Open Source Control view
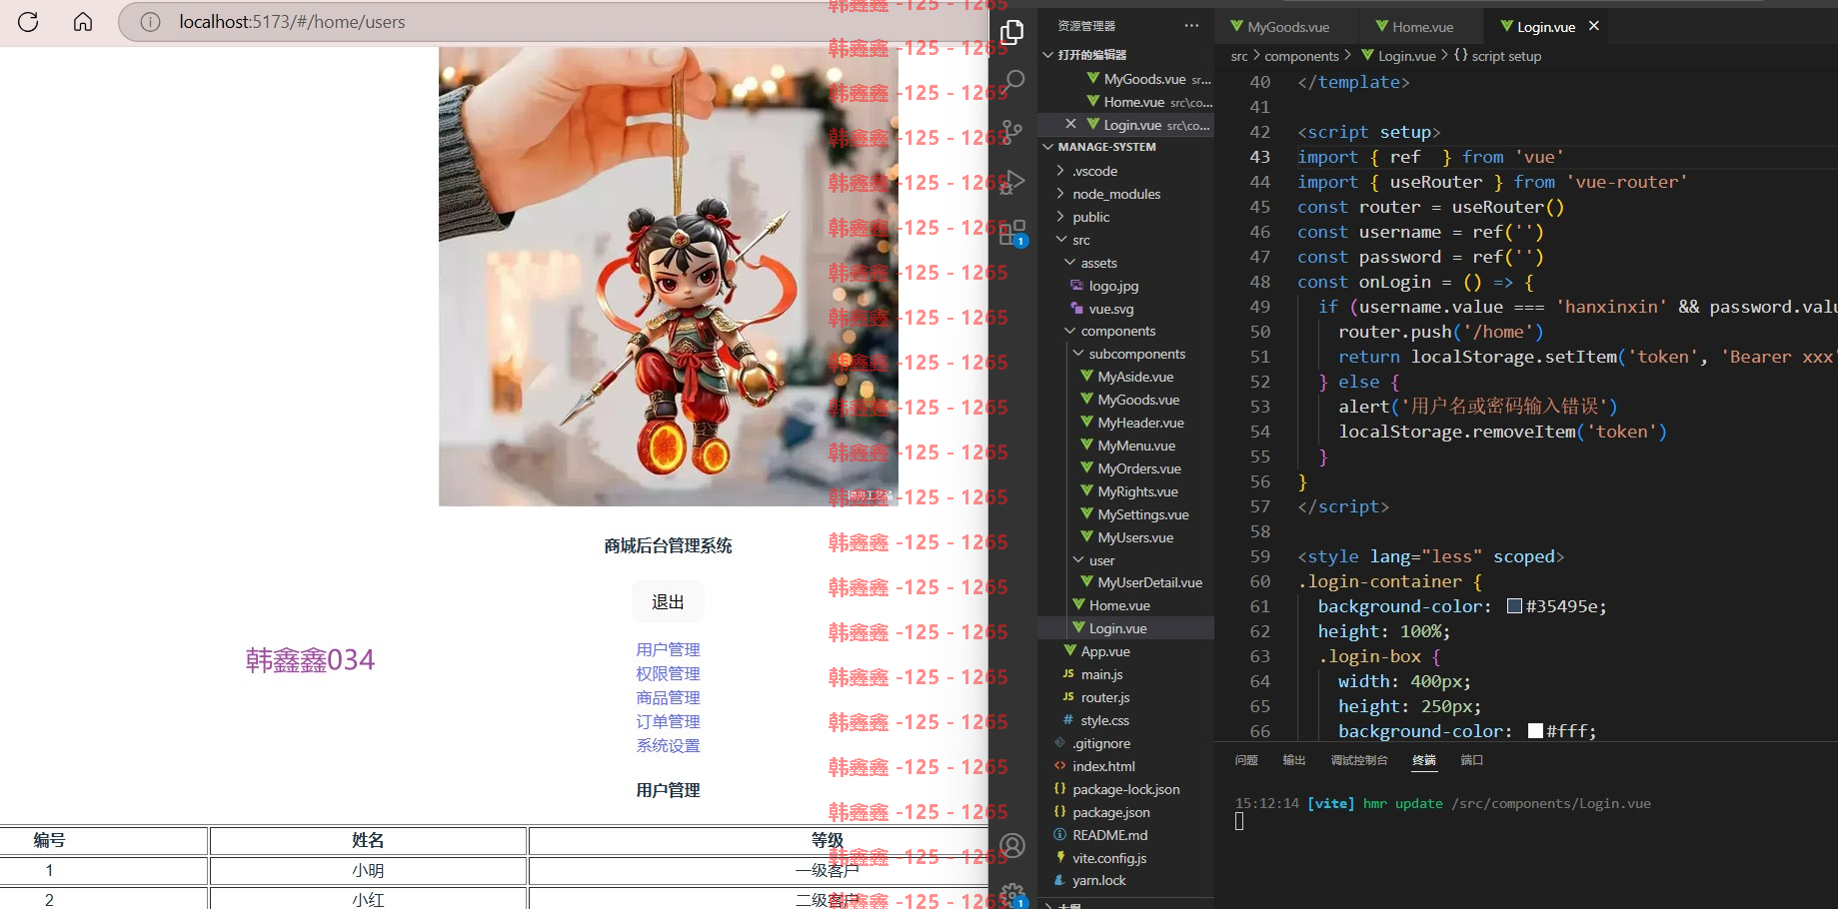The width and height of the screenshot is (1838, 909). coord(1012,131)
